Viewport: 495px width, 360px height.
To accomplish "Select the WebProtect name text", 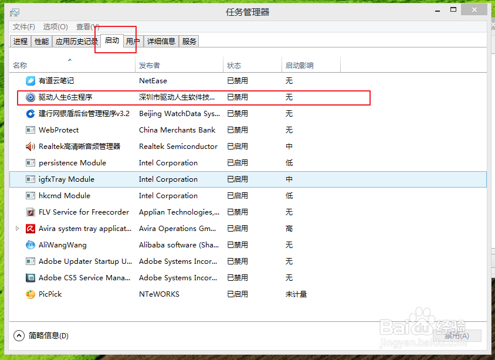I will point(59,130).
